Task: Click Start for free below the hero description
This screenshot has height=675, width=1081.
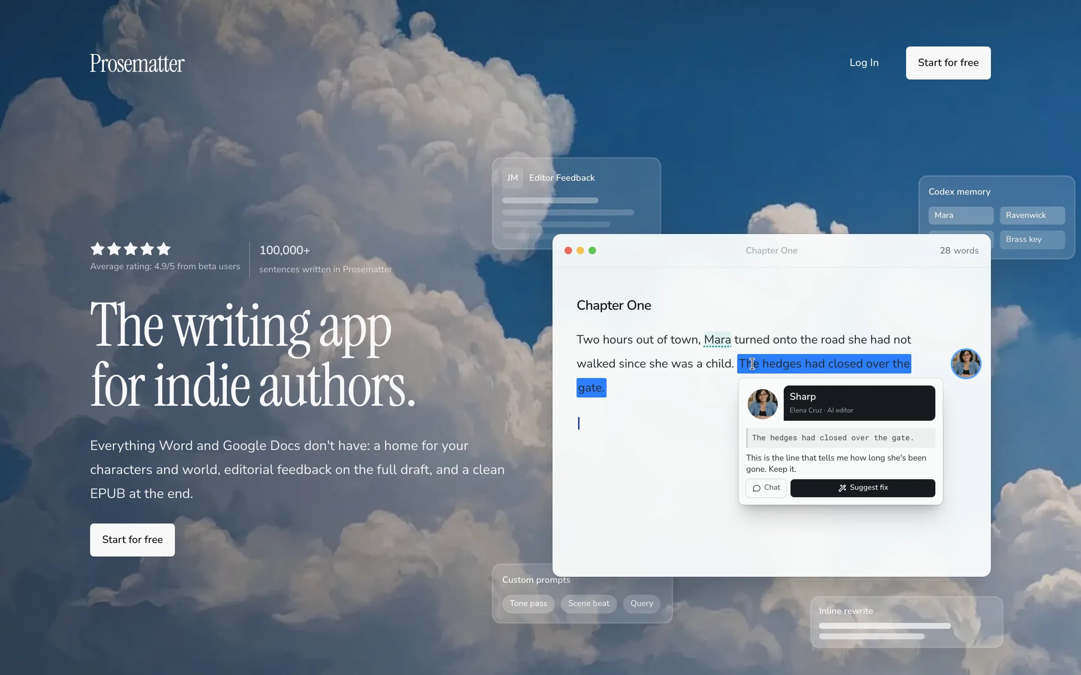Action: pos(132,540)
